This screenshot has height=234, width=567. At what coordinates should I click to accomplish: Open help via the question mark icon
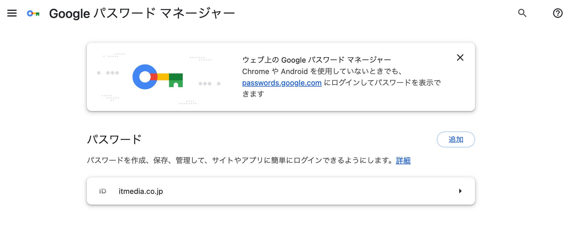tap(558, 13)
